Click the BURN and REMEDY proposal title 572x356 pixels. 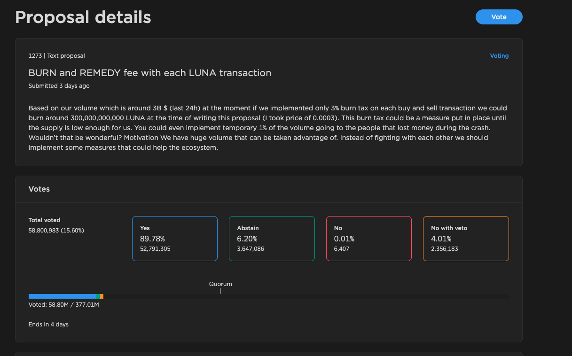click(x=150, y=73)
